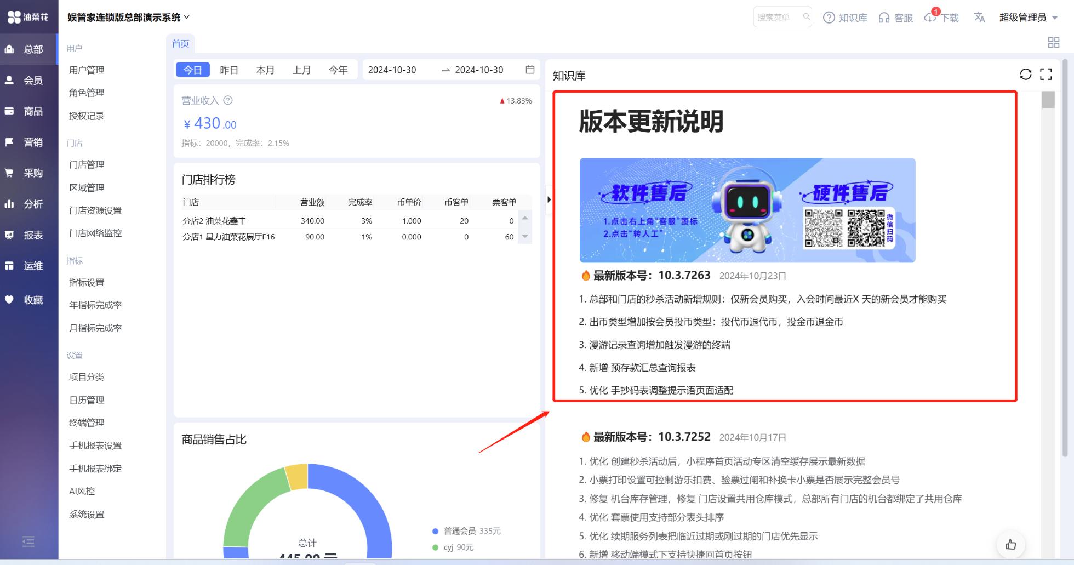Click the end date field
1074x565 pixels.
click(479, 70)
